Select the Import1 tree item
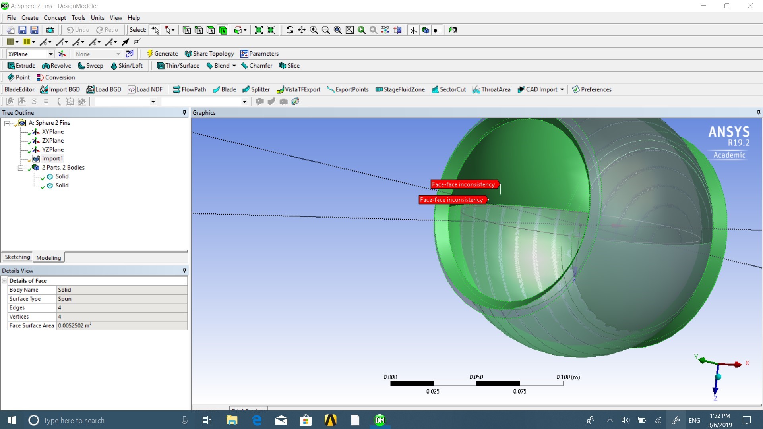763x429 pixels. pyautogui.click(x=52, y=158)
